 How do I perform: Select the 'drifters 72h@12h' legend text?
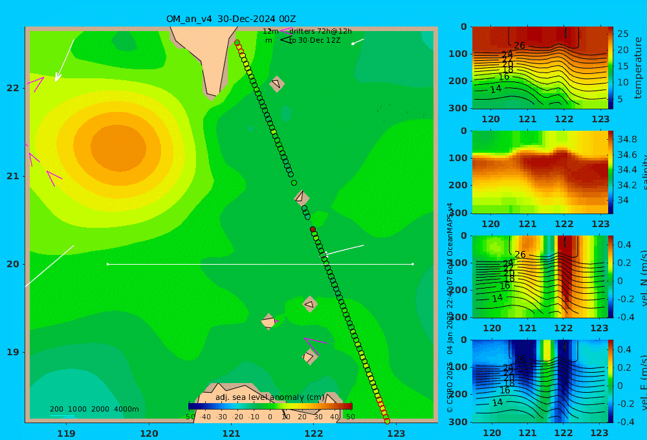[x=320, y=31]
